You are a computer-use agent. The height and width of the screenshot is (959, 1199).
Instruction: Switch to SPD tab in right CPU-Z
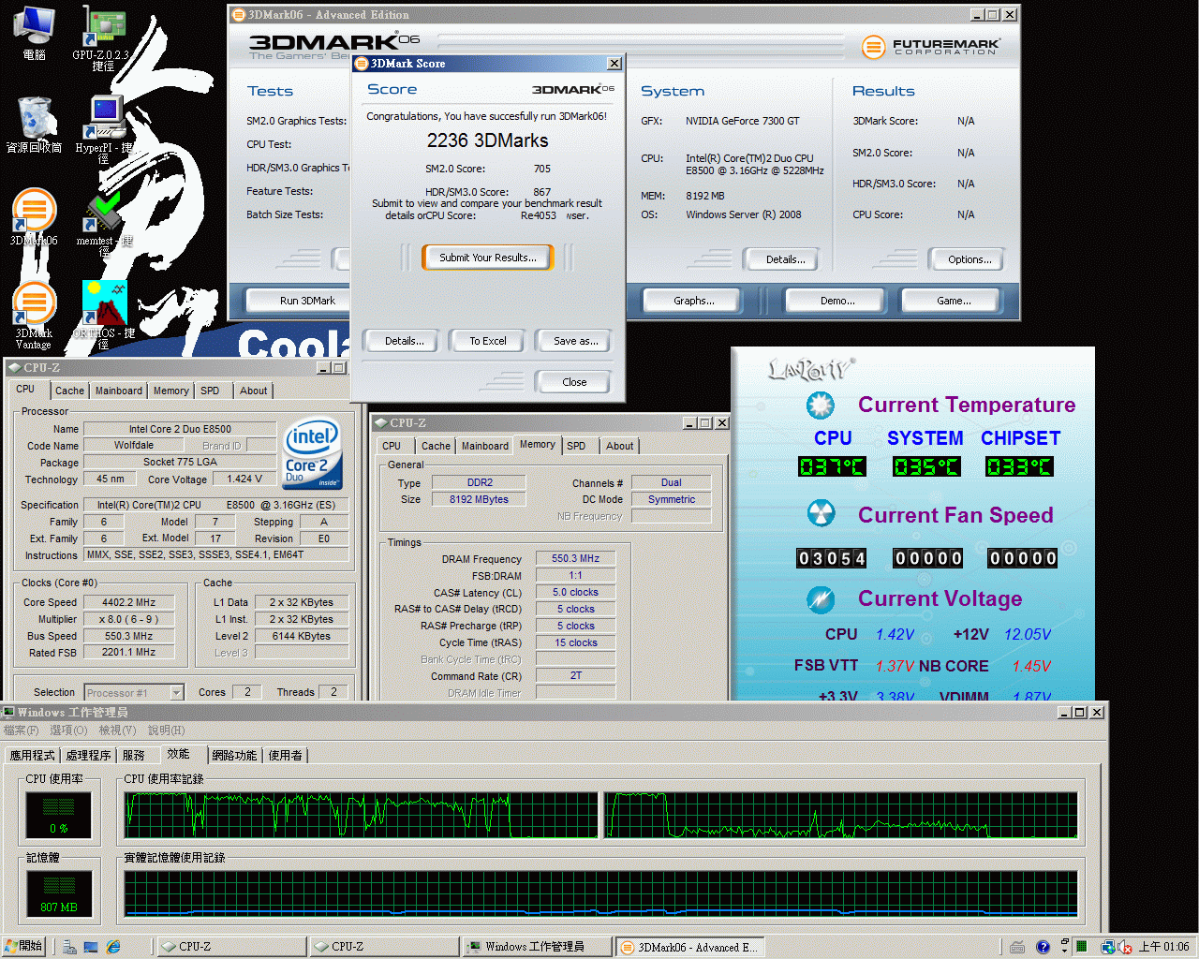pyautogui.click(x=576, y=446)
